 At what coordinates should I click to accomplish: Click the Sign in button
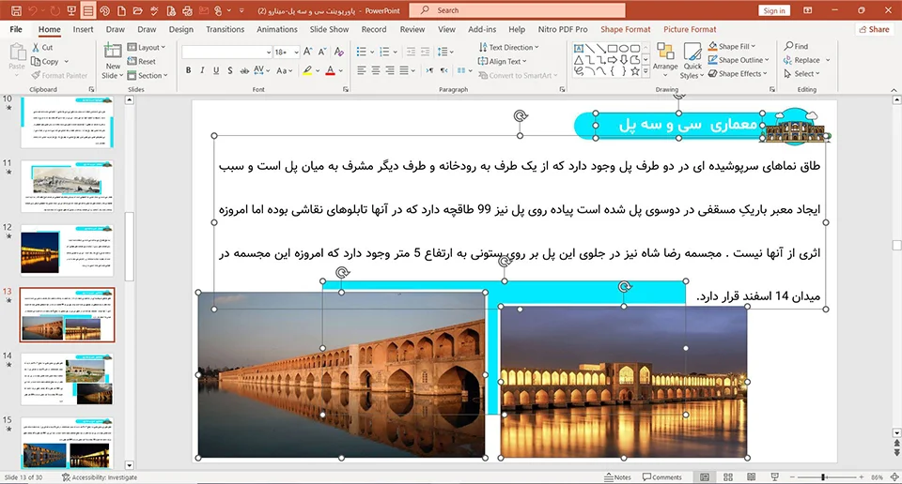coord(774,10)
